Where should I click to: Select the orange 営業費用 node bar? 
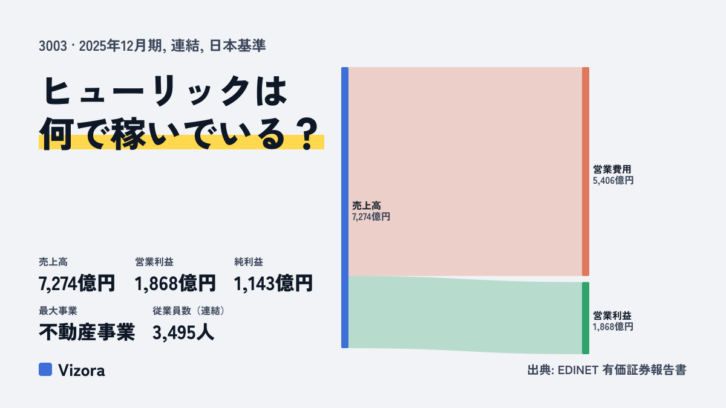tap(585, 172)
